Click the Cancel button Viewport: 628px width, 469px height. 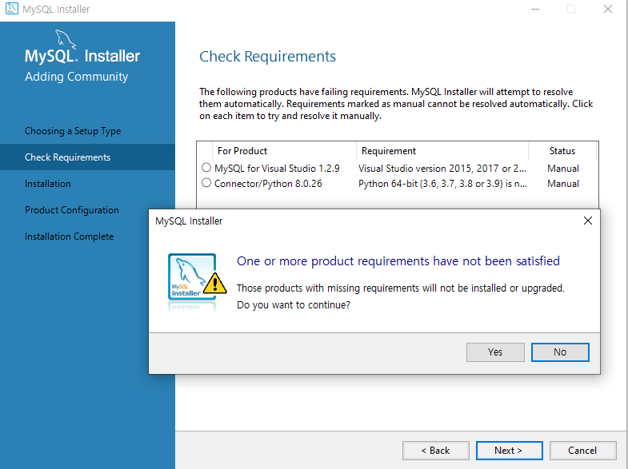(582, 451)
